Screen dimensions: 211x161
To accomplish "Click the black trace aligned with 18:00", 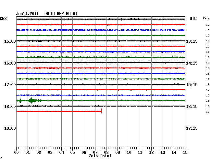I will pyautogui.click(x=101, y=106).
